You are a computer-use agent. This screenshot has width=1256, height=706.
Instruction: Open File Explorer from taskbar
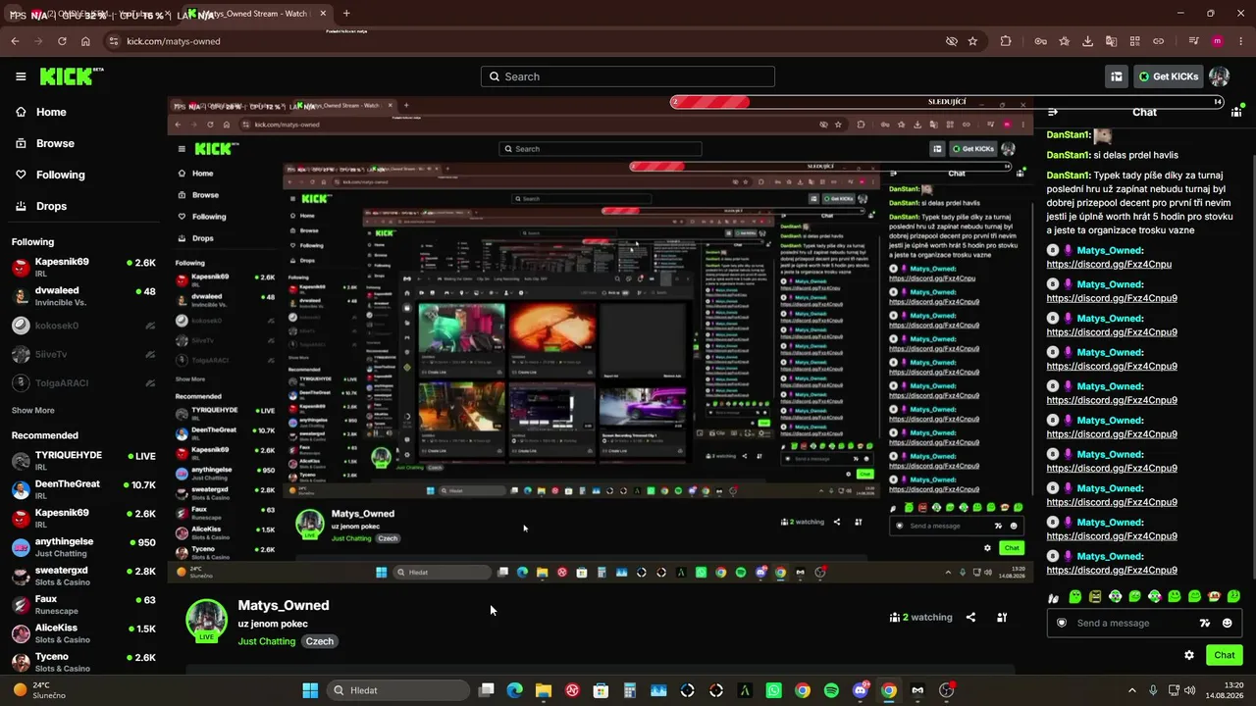[x=544, y=690]
